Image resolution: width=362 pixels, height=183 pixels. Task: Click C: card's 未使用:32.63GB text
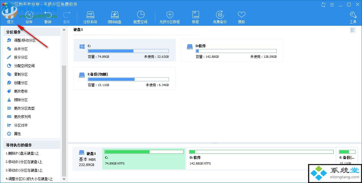pos(156,57)
